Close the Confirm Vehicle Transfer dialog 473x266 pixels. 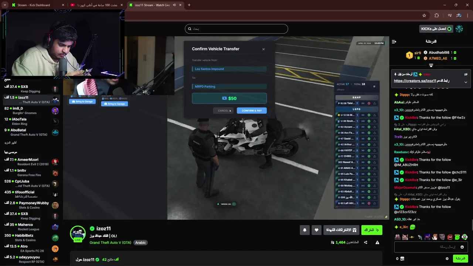point(263,49)
